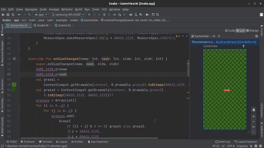Open the AVD/Device Manager phone icon
The image size is (264, 148).
click(136, 15)
